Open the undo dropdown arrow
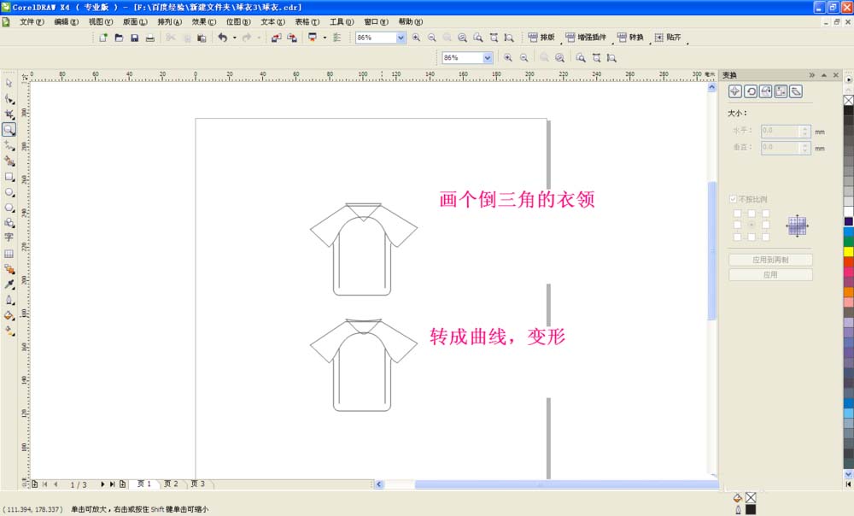Viewport: 854px width, 516px height. pyautogui.click(x=234, y=38)
